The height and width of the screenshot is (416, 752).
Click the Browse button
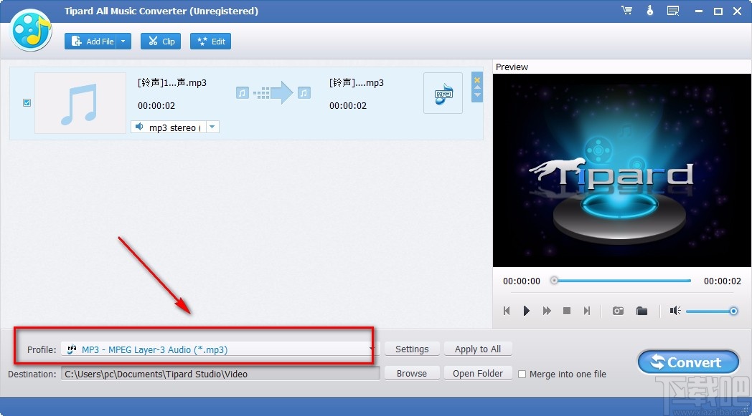(x=412, y=373)
